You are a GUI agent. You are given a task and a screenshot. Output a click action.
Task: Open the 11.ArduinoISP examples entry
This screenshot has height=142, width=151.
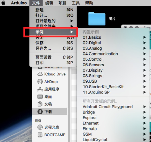(113, 92)
